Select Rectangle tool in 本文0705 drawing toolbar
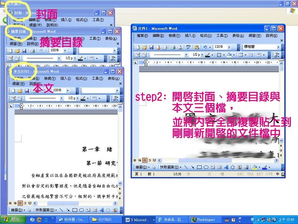Screen dimensions: 298x224 click(x=75, y=210)
